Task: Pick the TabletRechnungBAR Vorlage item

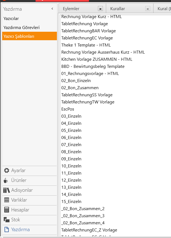Action: 88,31
